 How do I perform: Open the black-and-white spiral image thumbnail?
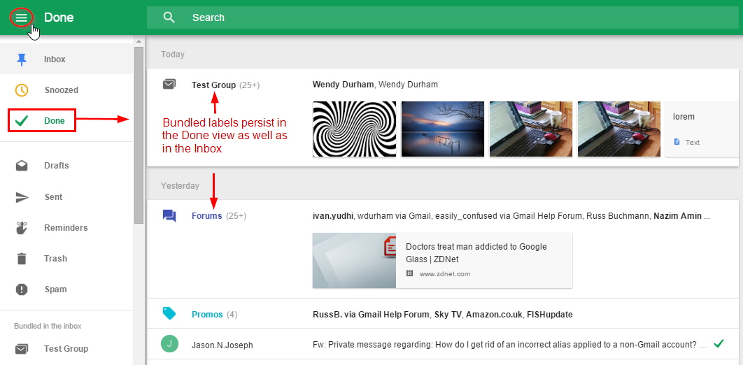[x=353, y=129]
